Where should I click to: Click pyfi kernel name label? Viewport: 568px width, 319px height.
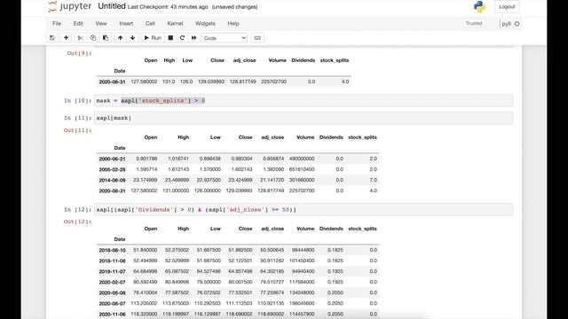[507, 24]
